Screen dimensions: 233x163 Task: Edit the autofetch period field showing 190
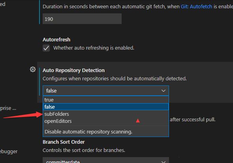82,19
